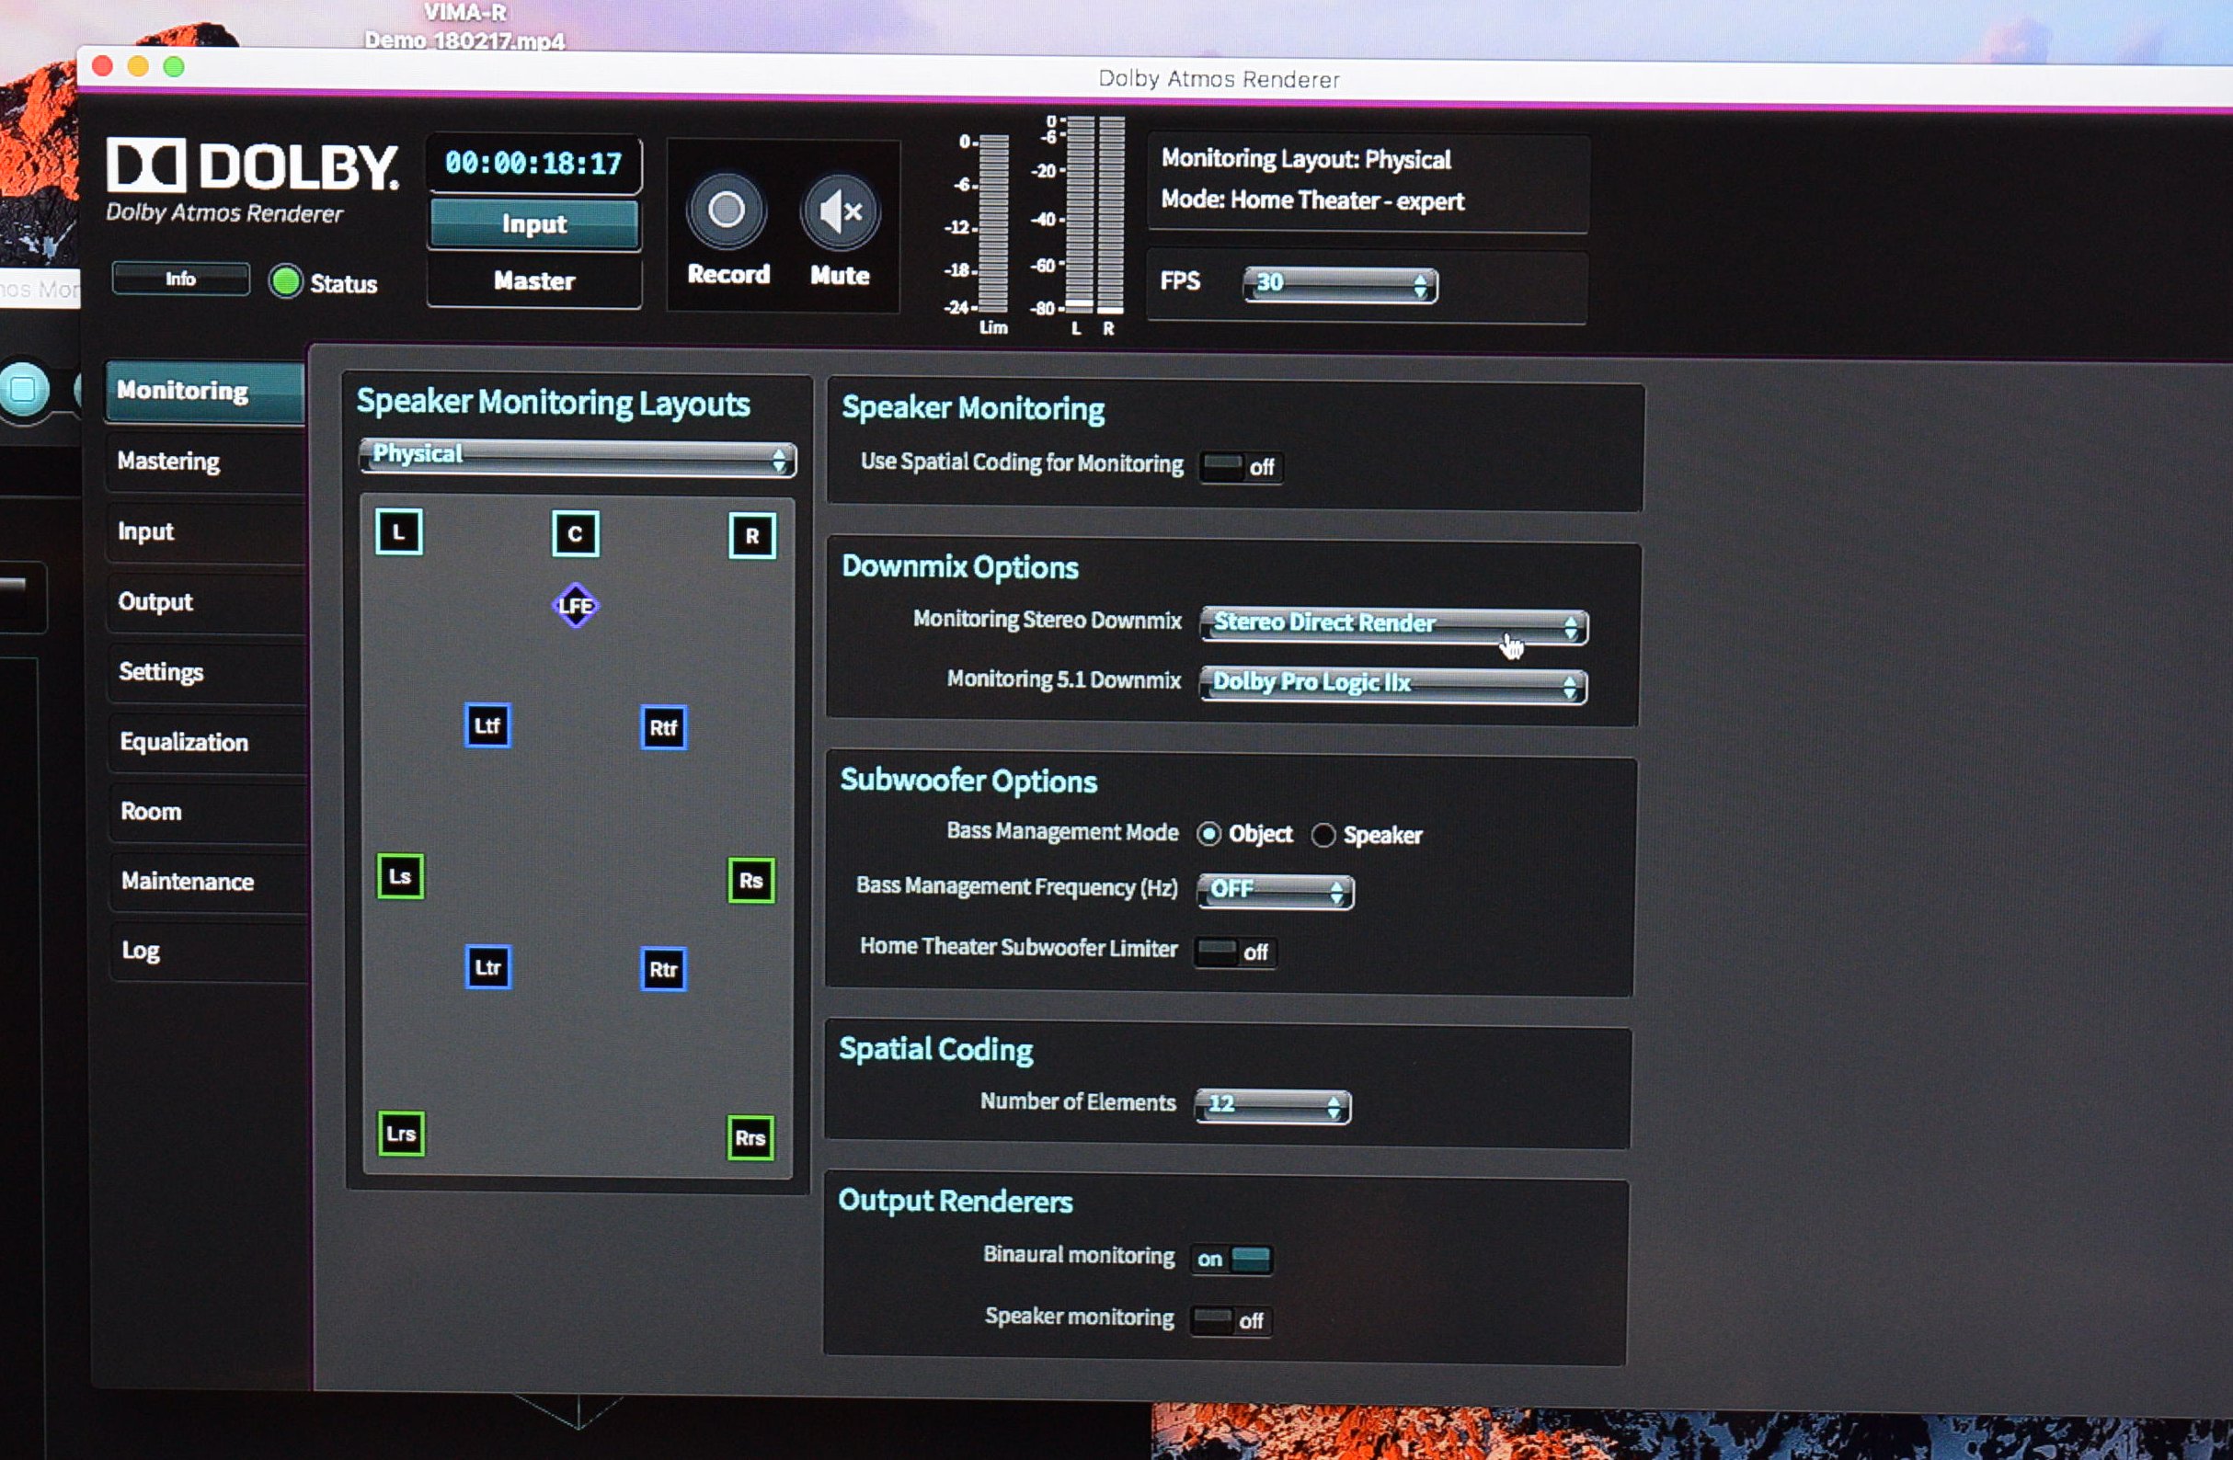The width and height of the screenshot is (2233, 1460).
Task: Select the Master source button
Action: tap(534, 281)
